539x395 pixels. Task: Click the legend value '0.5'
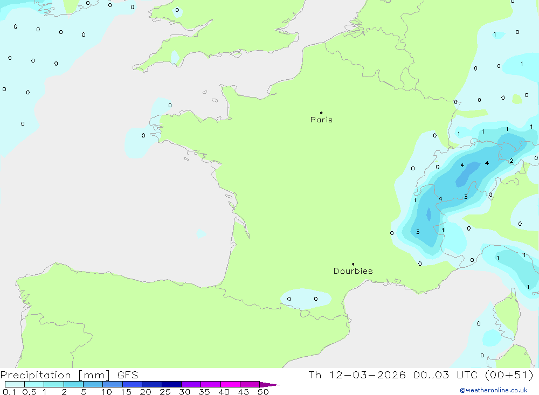click(x=29, y=392)
